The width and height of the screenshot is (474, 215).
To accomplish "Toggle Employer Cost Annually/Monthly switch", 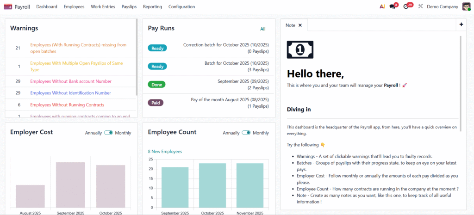I will point(108,133).
